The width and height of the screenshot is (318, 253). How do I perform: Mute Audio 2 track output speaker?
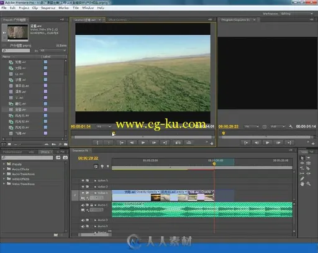(x=83, y=220)
